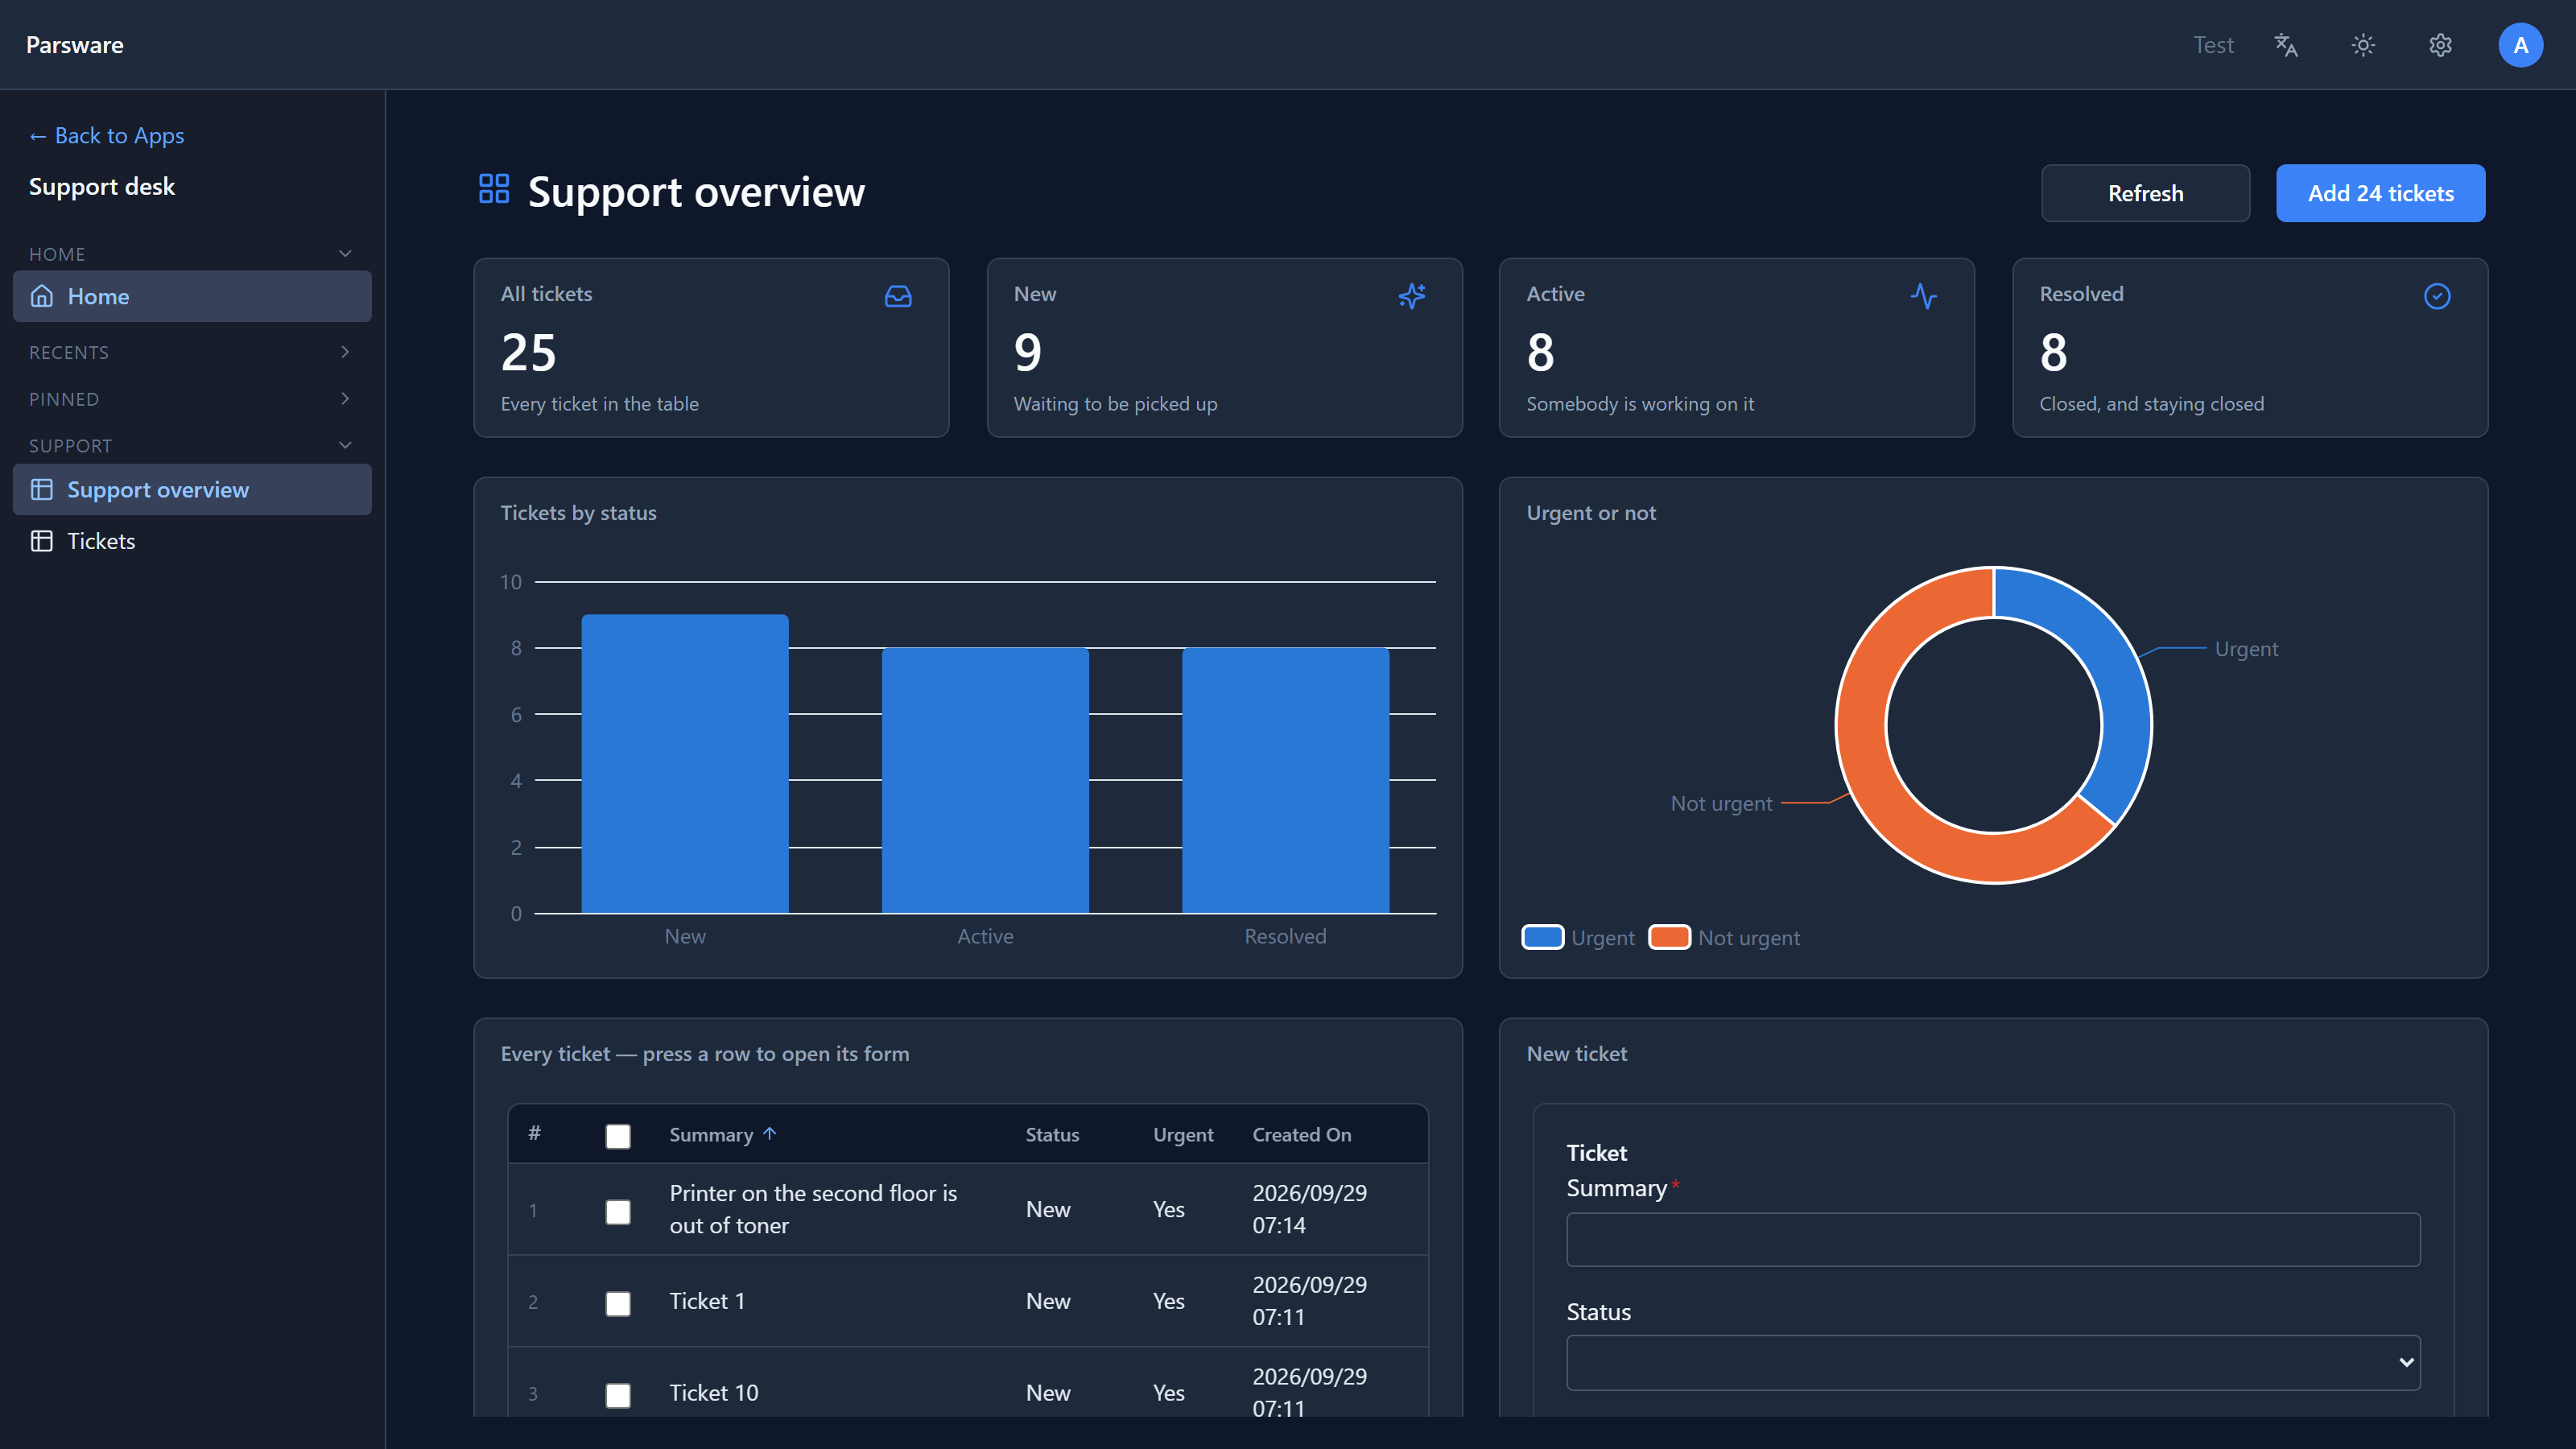The height and width of the screenshot is (1449, 2576).
Task: Click the Add 24 tickets button
Action: pos(2380,193)
